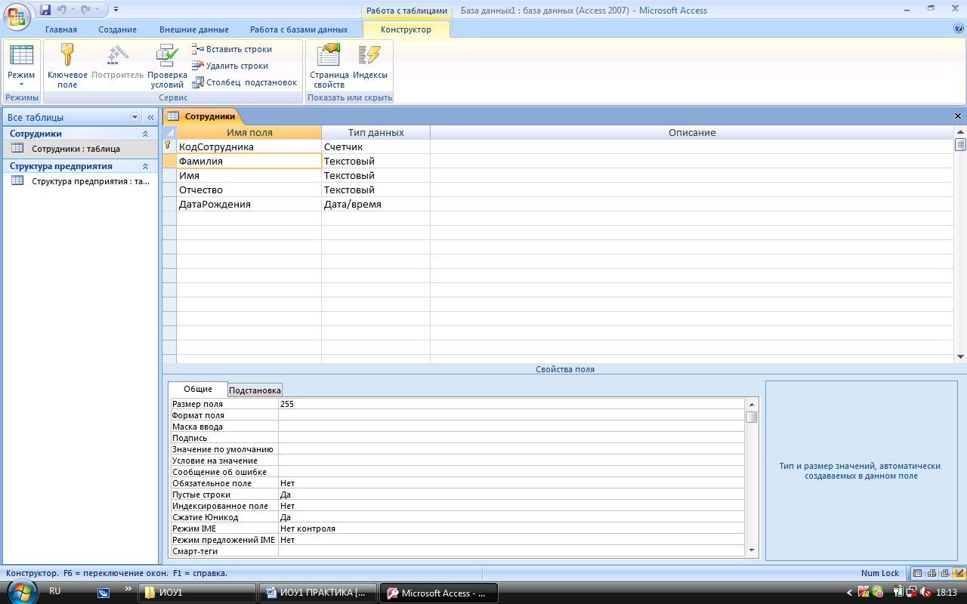
Task: Open Страница свойств property sheet
Action: tap(329, 66)
